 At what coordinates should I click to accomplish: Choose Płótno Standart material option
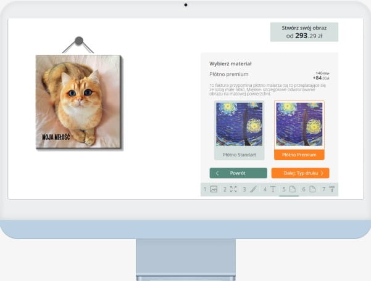coord(239,124)
